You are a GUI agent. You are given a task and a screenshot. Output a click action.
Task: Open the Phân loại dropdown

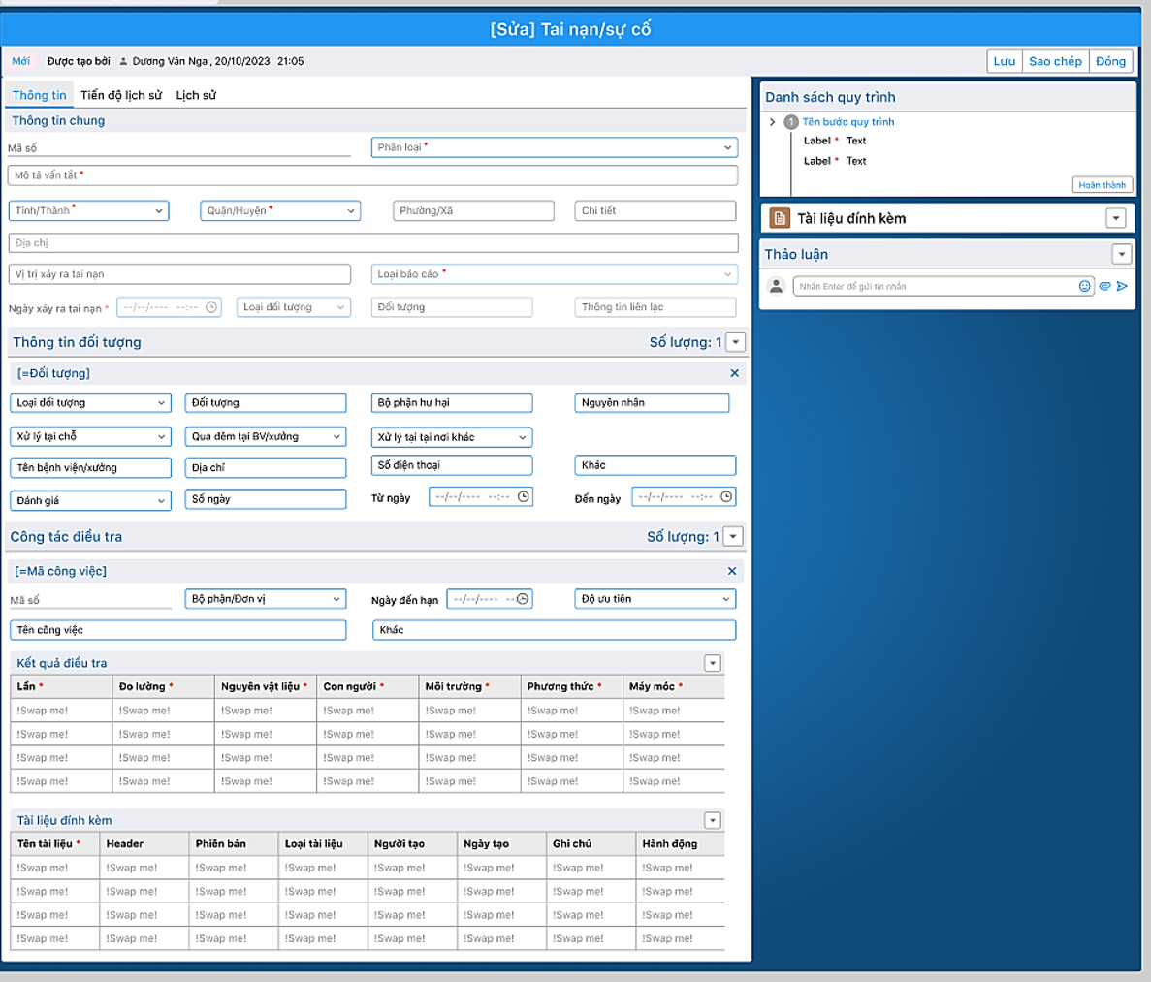click(x=554, y=147)
